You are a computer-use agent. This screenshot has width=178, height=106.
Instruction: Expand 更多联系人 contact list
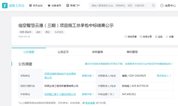click(x=164, y=76)
